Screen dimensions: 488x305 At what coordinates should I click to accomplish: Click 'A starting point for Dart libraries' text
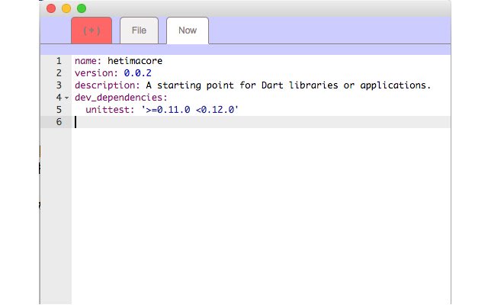tap(242, 85)
